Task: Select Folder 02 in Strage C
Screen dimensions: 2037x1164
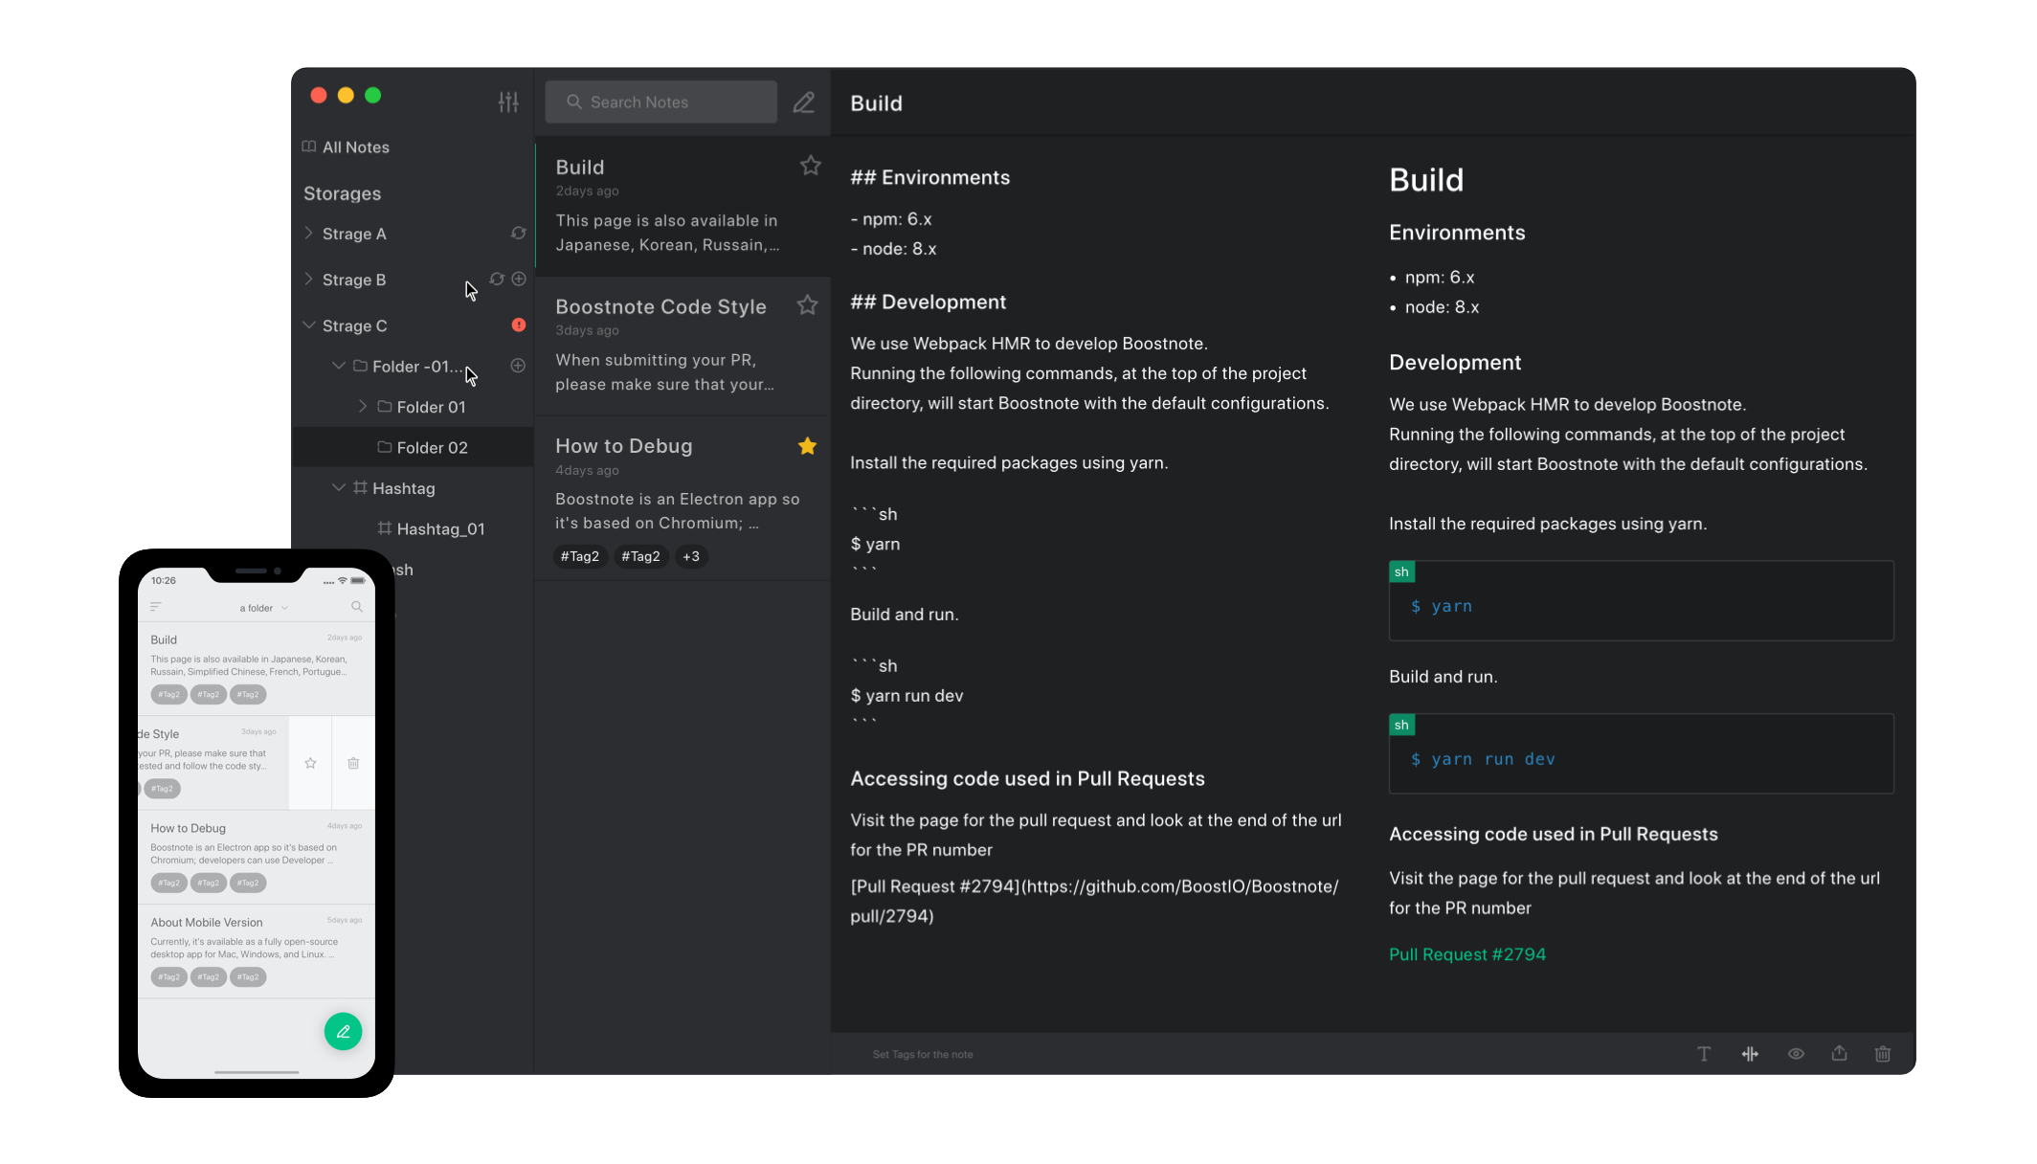Action: [x=431, y=446]
